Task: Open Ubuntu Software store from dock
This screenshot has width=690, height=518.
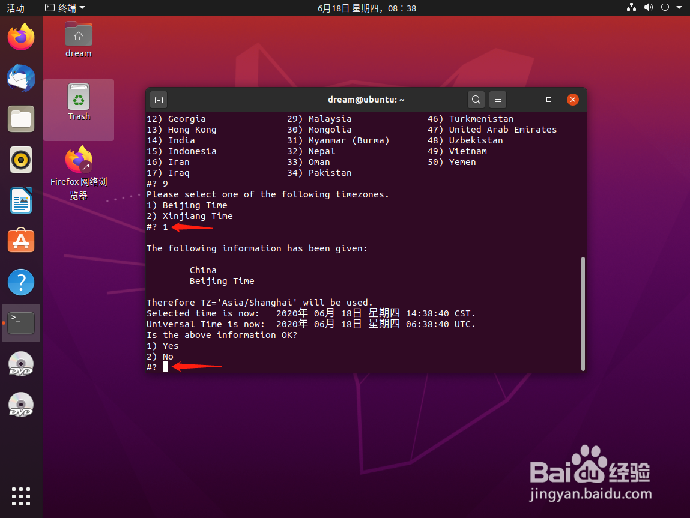Action: pyautogui.click(x=20, y=241)
